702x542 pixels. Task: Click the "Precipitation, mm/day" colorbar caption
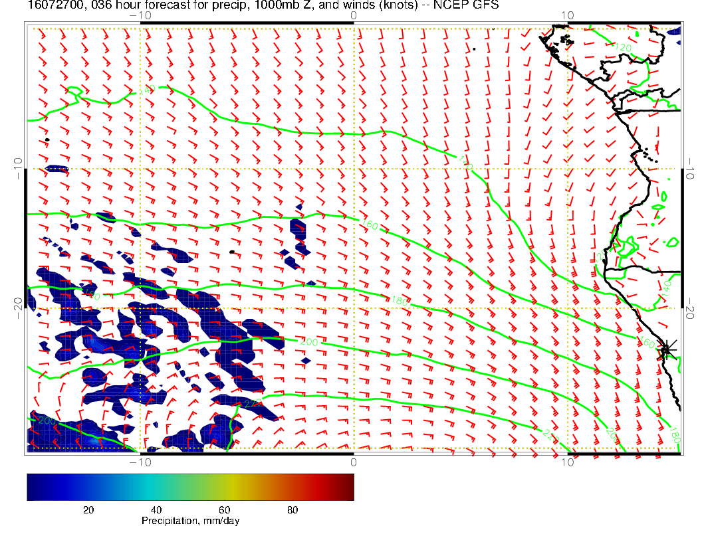(190, 521)
